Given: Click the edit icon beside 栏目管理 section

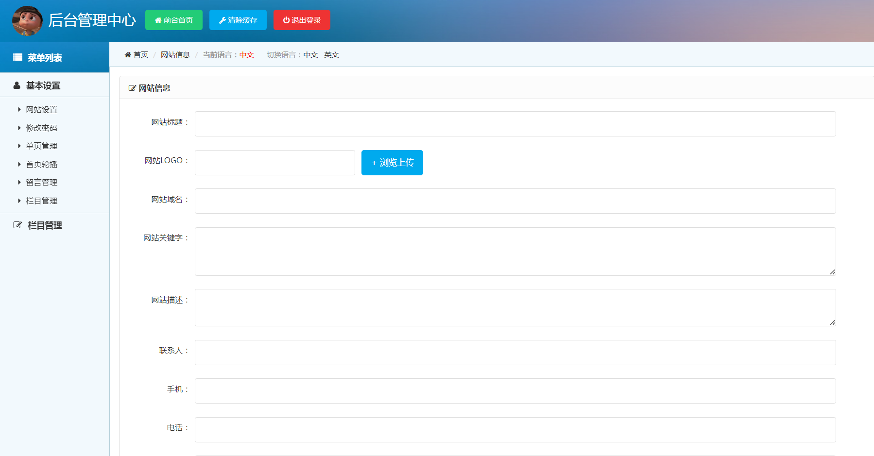Looking at the screenshot, I should pyautogui.click(x=17, y=225).
